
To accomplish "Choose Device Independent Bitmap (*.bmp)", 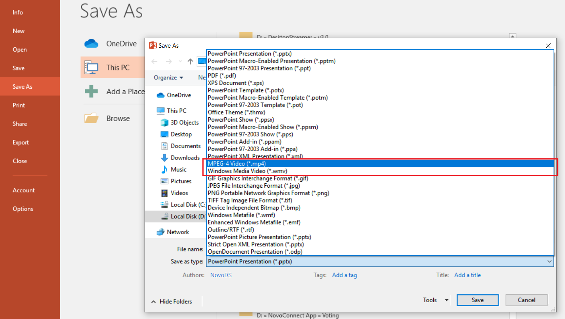I will (x=380, y=208).
